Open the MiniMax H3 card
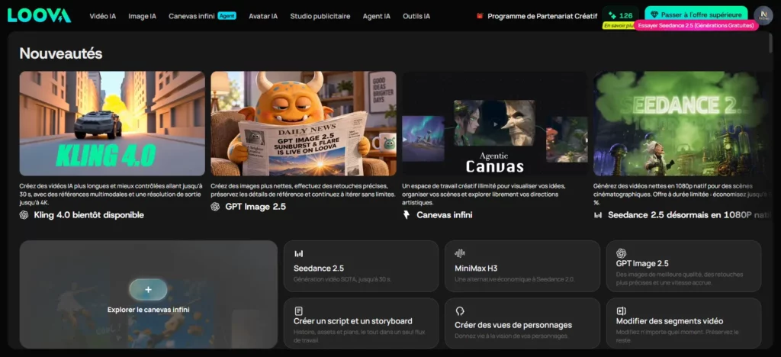Image resolution: width=781 pixels, height=357 pixels. click(522, 266)
